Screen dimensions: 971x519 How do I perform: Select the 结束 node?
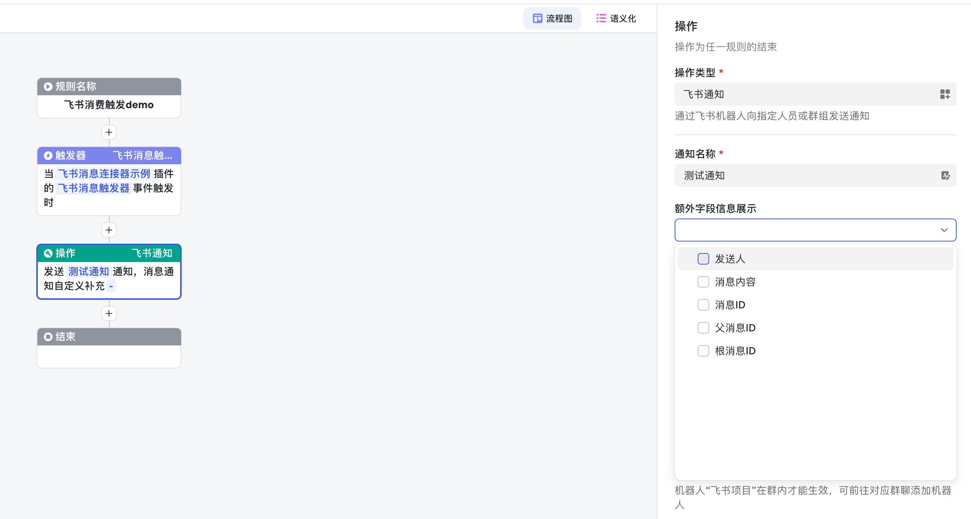coord(109,348)
